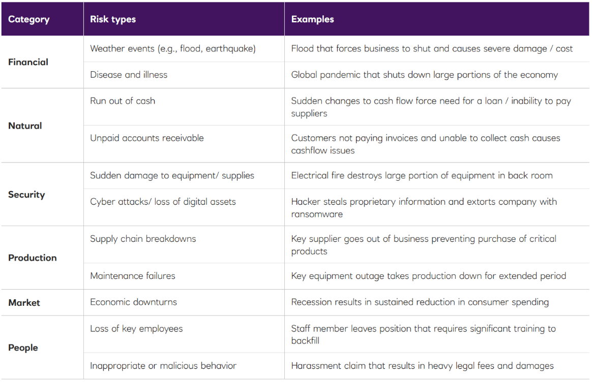
Task: Click Inappropriate or malicious behavior cell
Action: click(163, 366)
